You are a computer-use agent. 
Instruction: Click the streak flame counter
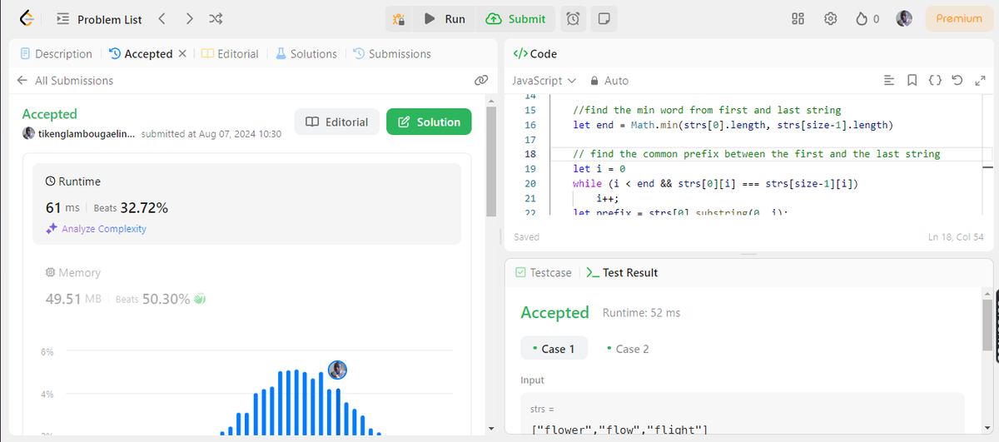pos(867,18)
